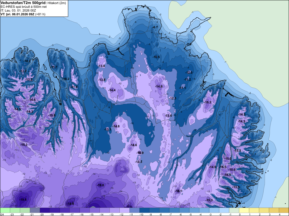The image size is (289, 216).
Task: Click the -19.6 temperature value
Action: click(x=23, y=200)
